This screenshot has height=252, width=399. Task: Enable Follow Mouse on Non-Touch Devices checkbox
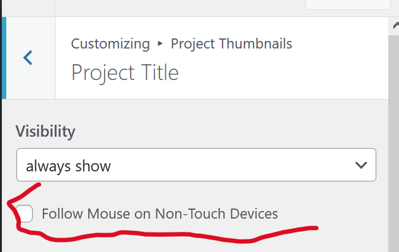coord(25,214)
